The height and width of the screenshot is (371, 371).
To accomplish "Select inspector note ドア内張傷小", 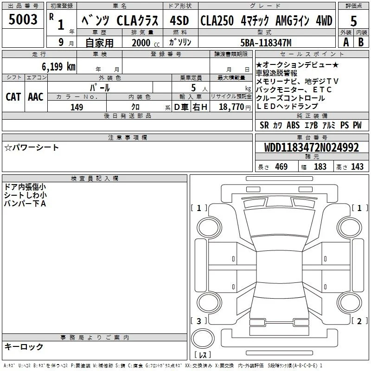I will [25, 187].
